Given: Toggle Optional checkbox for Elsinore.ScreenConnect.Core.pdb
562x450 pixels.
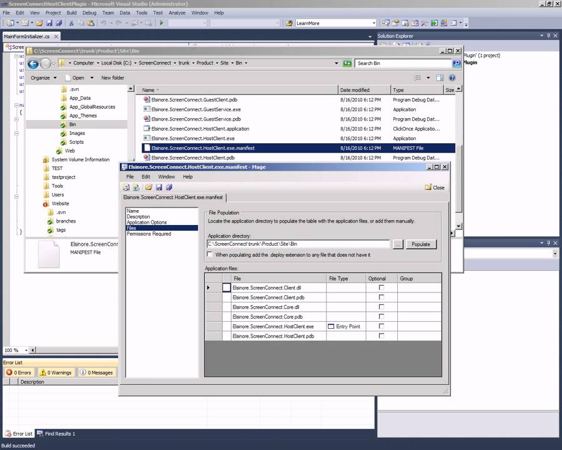Looking at the screenshot, I should [382, 316].
